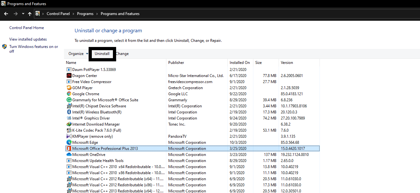
Task: Select the GOM Player icon
Action: tap(69, 88)
